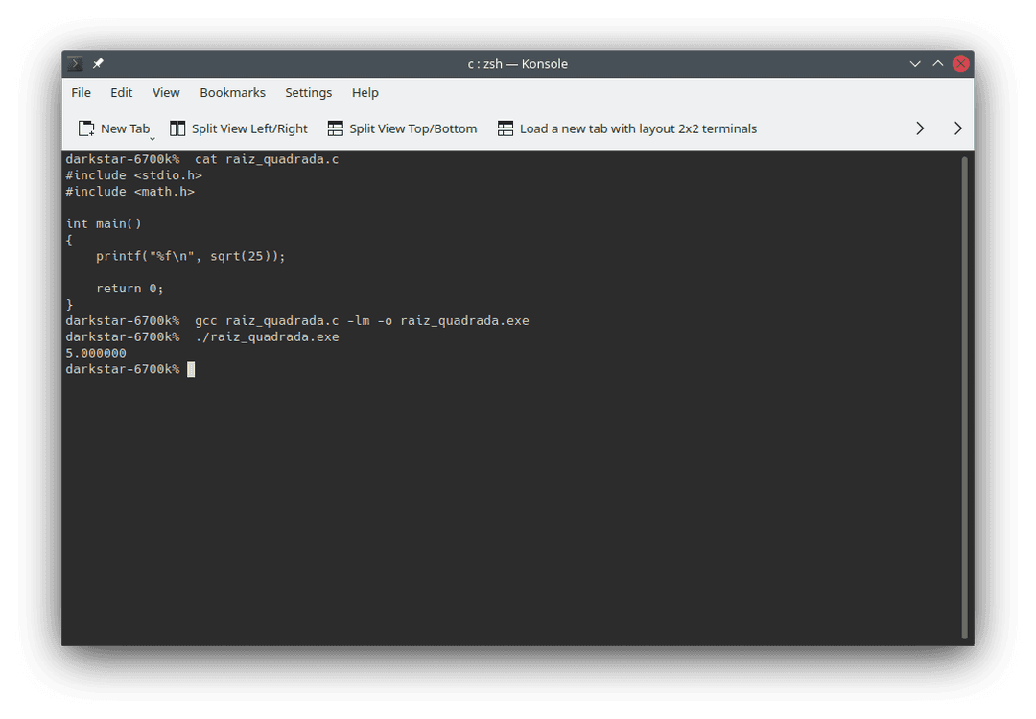Select the Split View Top/Bottom icon
The width and height of the screenshot is (1036, 719).
pos(334,128)
